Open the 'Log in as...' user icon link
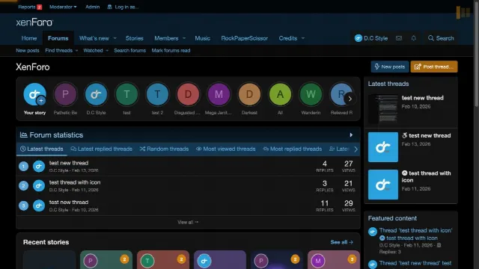479x269 pixels. click(x=123, y=7)
